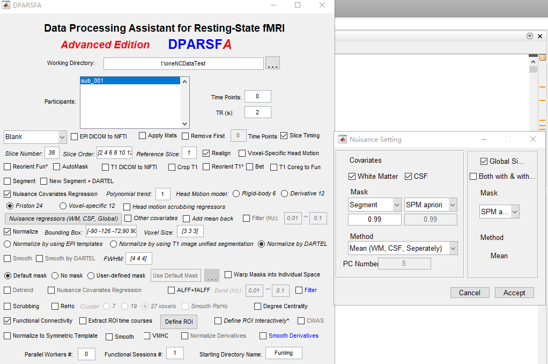Viewport: 548px width, 364px height.
Task: Enable the AutoMask checkbox
Action: [x=57, y=166]
